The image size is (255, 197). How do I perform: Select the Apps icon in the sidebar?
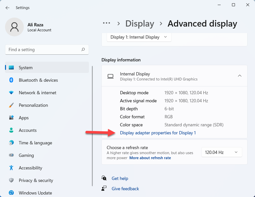[x=11, y=118]
